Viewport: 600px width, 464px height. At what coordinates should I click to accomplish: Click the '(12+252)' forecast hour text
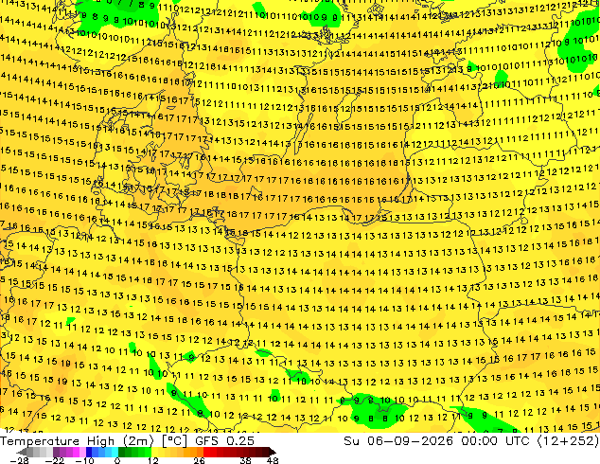[x=568, y=441]
